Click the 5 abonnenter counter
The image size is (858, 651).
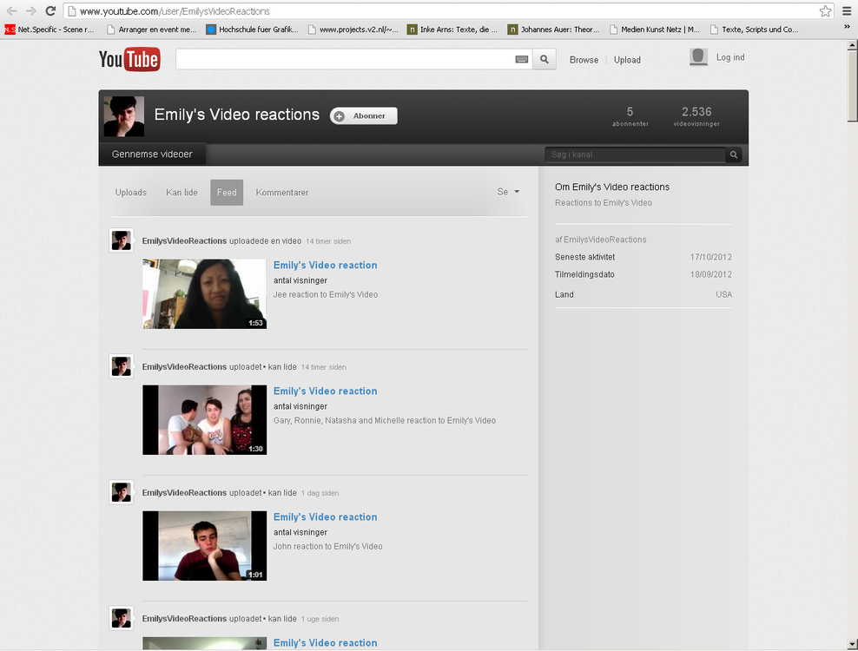click(630, 116)
